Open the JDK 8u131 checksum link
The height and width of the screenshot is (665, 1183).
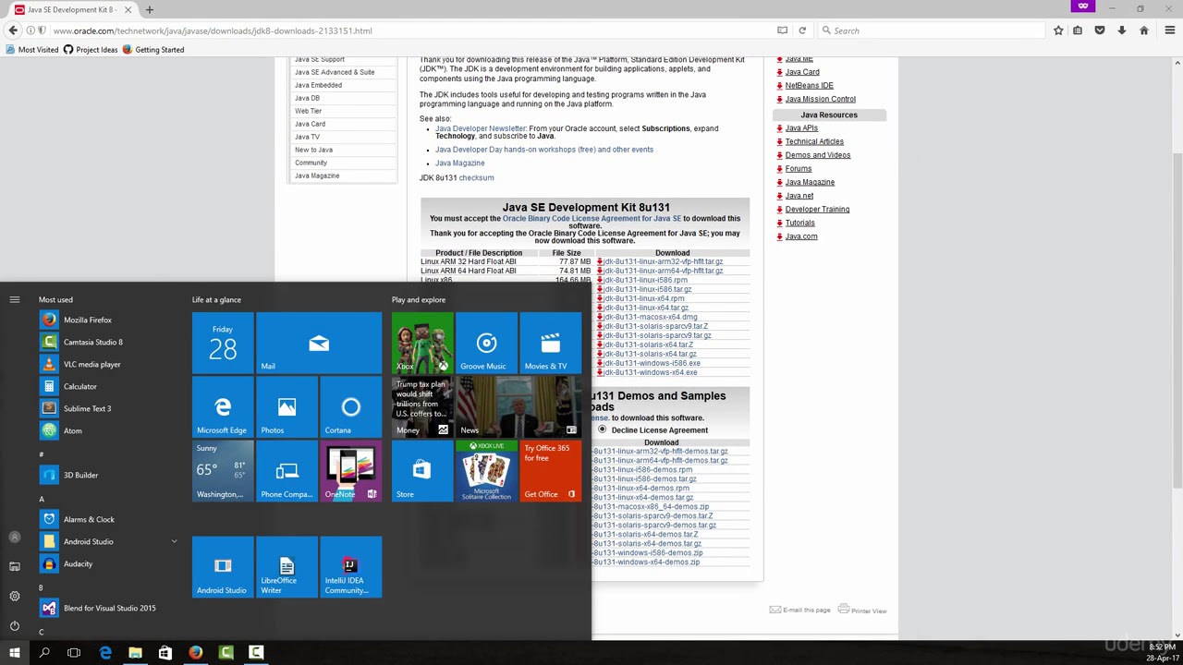[476, 177]
